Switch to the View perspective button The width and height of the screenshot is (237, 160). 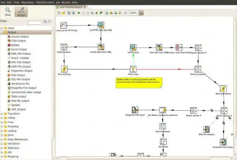click(x=8, y=12)
